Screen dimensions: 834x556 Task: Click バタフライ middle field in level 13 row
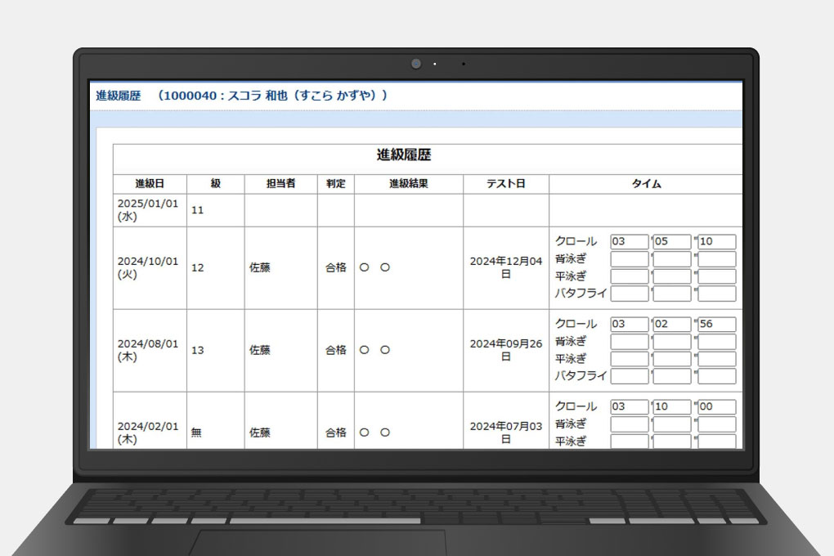[672, 375]
